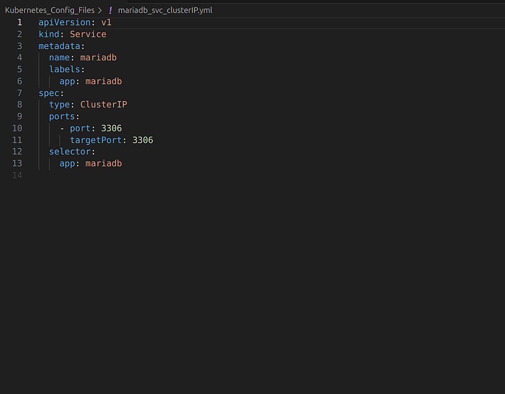Select line number 1 in the gutter
The width and height of the screenshot is (505, 394).
click(x=20, y=22)
